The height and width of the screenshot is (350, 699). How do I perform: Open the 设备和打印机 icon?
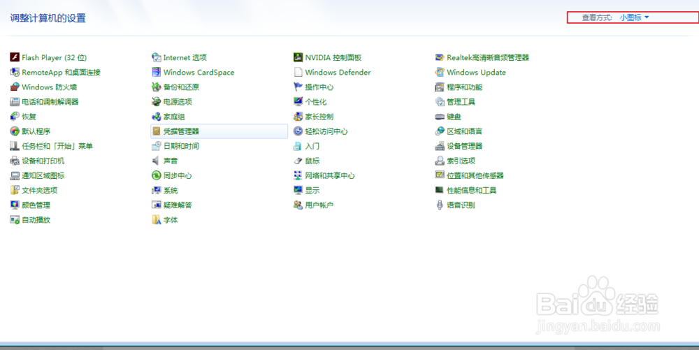tap(15, 161)
